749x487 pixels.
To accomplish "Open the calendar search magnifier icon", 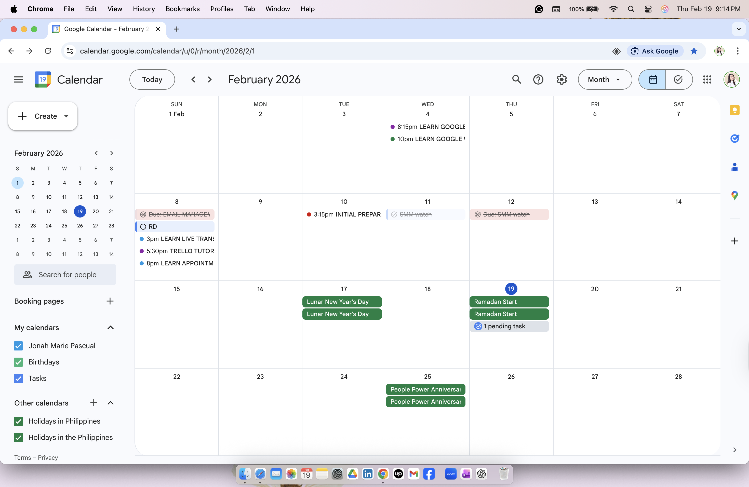I will 516,79.
